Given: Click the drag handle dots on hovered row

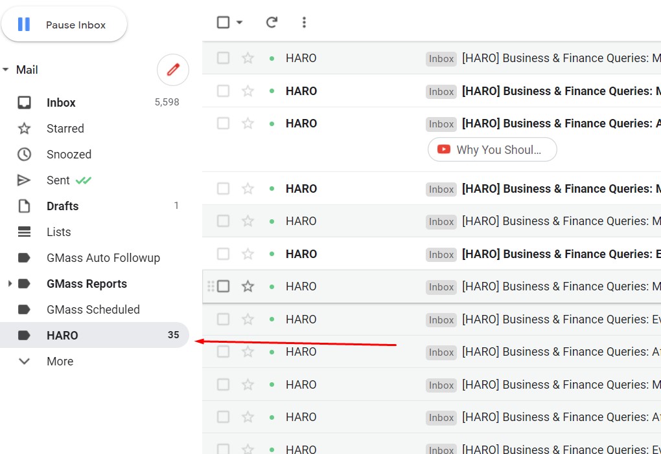Looking at the screenshot, I should click(x=211, y=286).
